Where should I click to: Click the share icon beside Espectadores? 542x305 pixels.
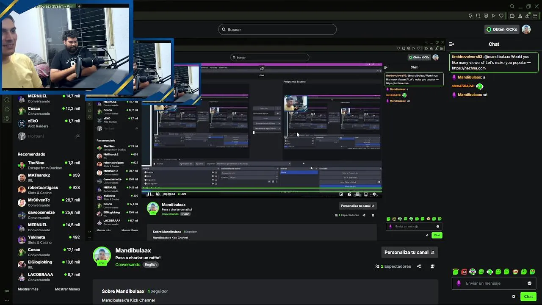point(419,266)
